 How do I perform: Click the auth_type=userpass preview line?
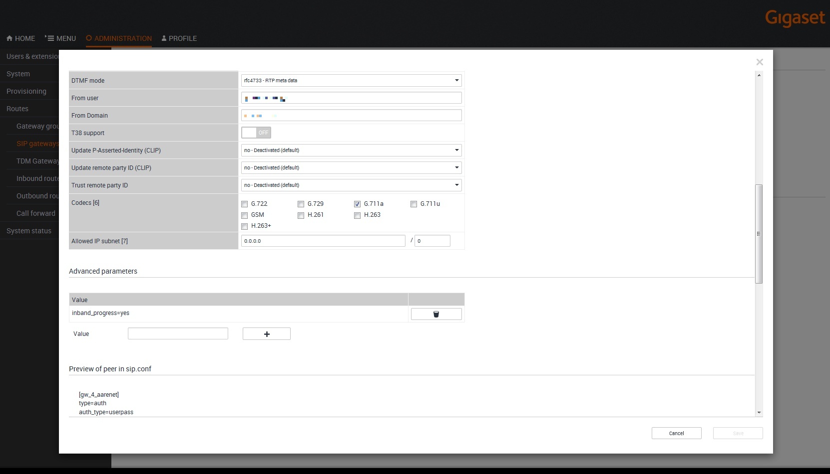pos(106,412)
